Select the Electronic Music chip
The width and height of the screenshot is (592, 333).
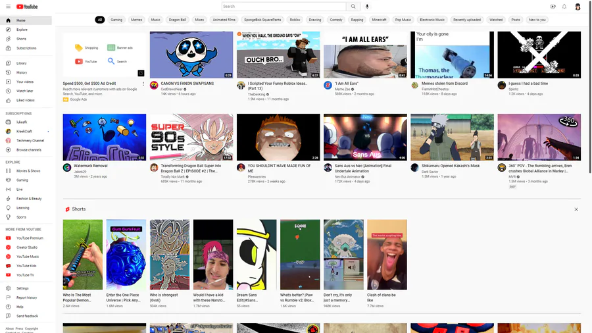432,20
